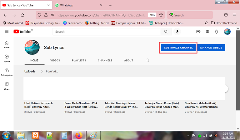The height and width of the screenshot is (140, 240).
Task: Open Paint from the taskbar
Action: (93, 135)
